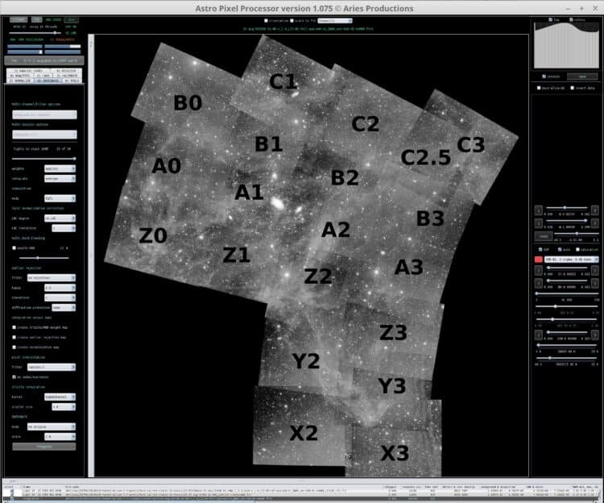Enable the neutralize-BG checkbox
Image resolution: width=604 pixels, height=503 pixels.
(539, 88)
